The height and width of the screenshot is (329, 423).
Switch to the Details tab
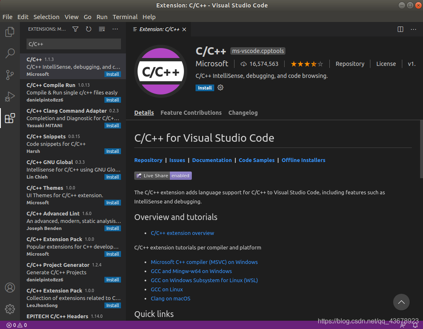pos(144,113)
